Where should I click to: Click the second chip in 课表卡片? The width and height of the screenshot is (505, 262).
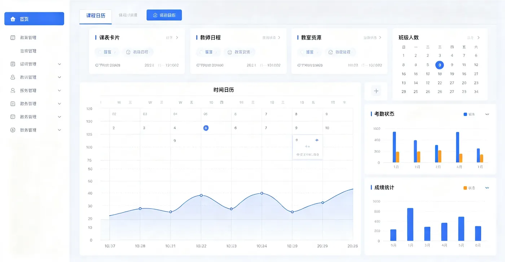(x=138, y=52)
